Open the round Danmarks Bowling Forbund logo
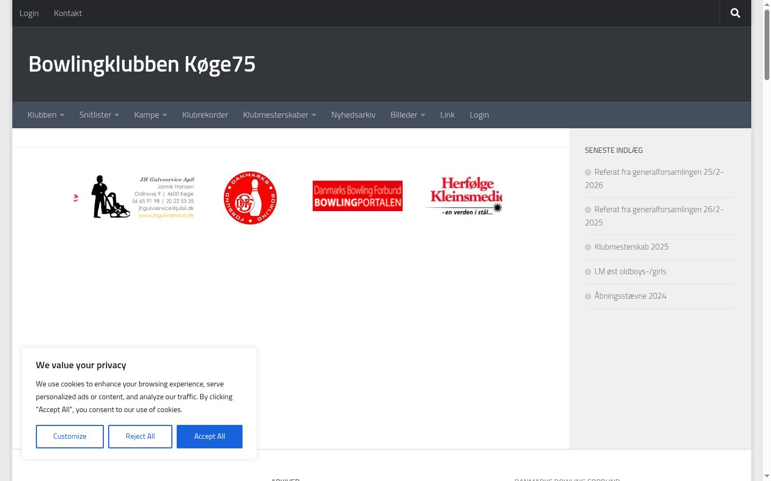771x481 pixels. point(250,198)
